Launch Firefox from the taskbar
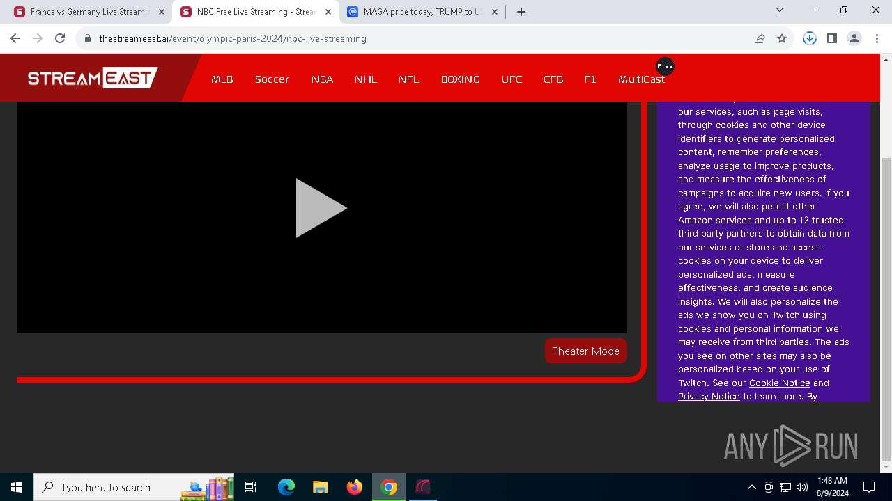The image size is (892, 501). [355, 487]
